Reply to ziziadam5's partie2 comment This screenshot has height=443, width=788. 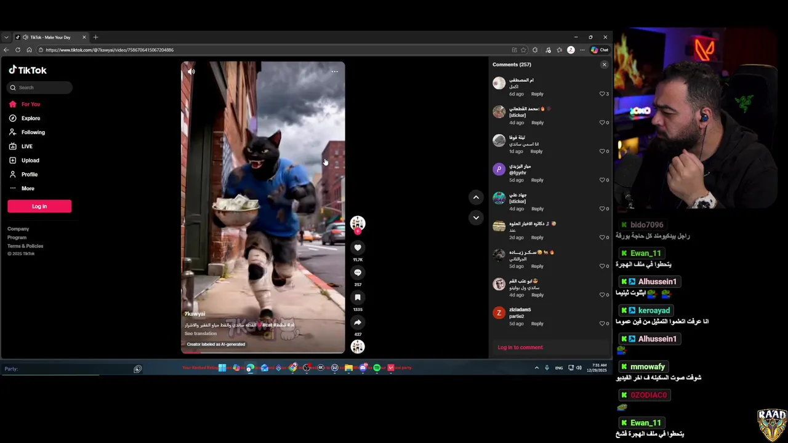point(537,324)
